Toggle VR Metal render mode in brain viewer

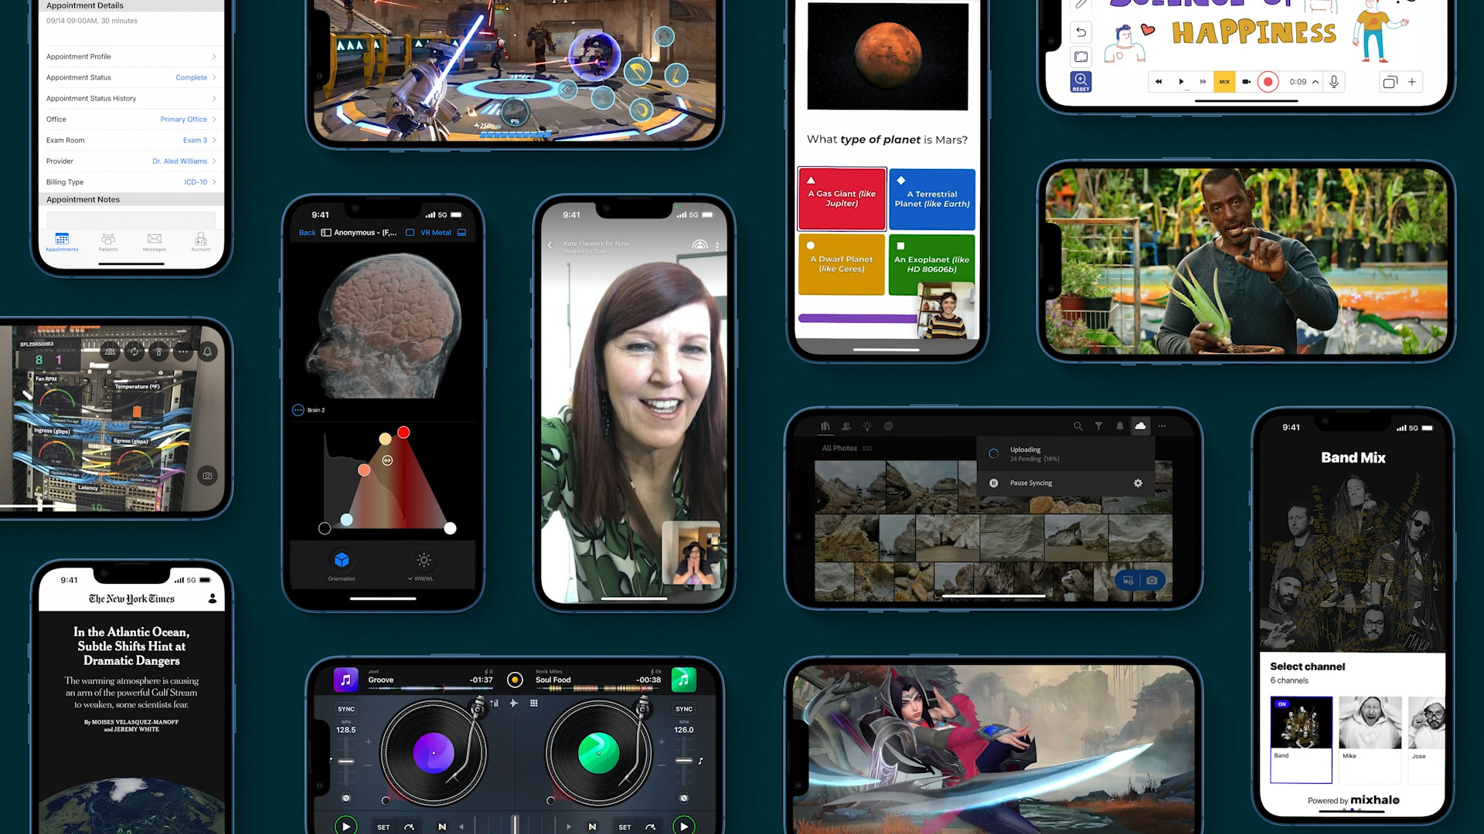click(x=436, y=232)
